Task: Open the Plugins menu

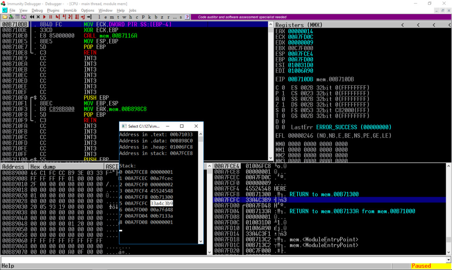Action: (53, 10)
